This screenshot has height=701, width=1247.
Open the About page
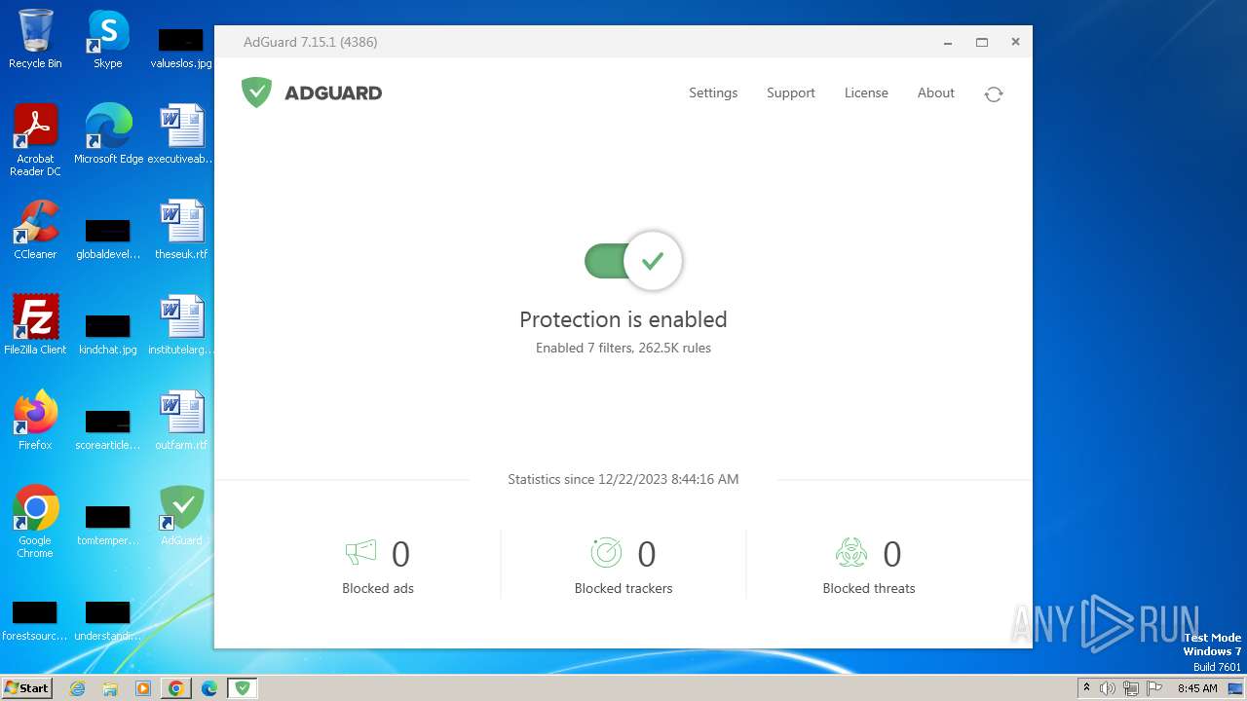(935, 92)
